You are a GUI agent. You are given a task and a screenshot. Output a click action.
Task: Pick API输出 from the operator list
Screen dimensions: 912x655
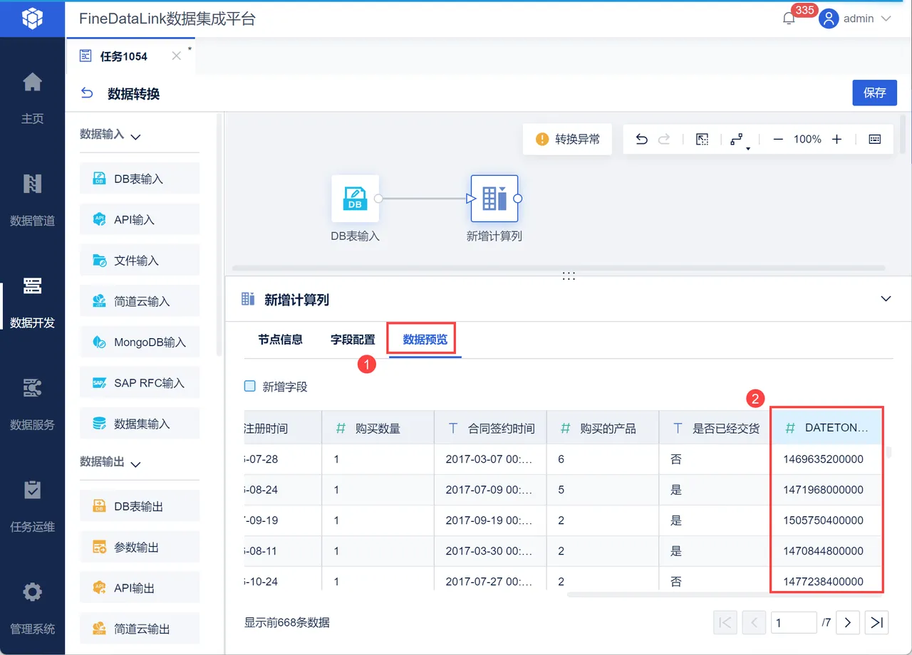(140, 588)
